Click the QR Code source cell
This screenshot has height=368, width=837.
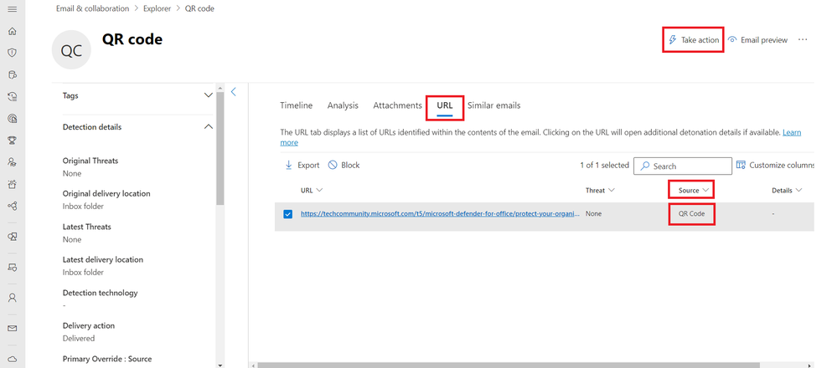(692, 213)
